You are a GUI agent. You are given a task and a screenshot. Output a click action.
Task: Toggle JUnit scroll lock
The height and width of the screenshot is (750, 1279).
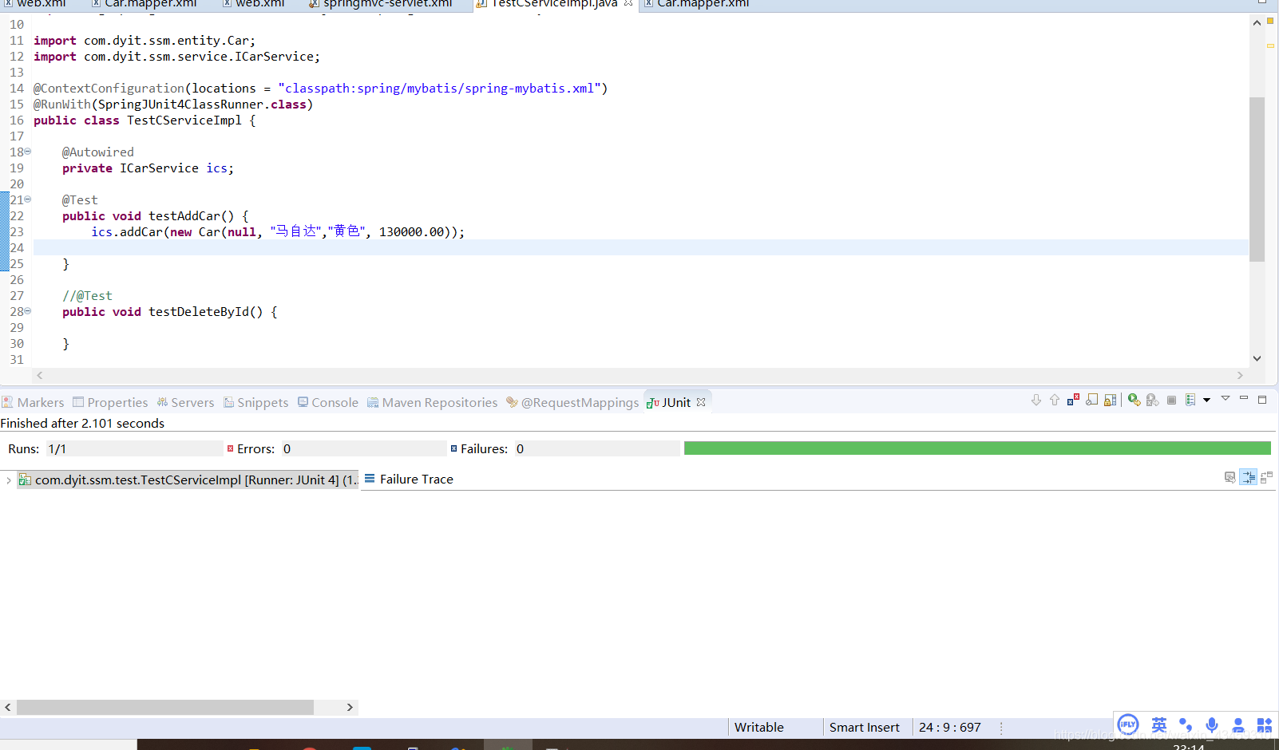tap(1110, 400)
